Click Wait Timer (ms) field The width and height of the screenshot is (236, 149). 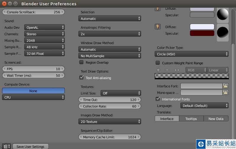(x=33, y=76)
